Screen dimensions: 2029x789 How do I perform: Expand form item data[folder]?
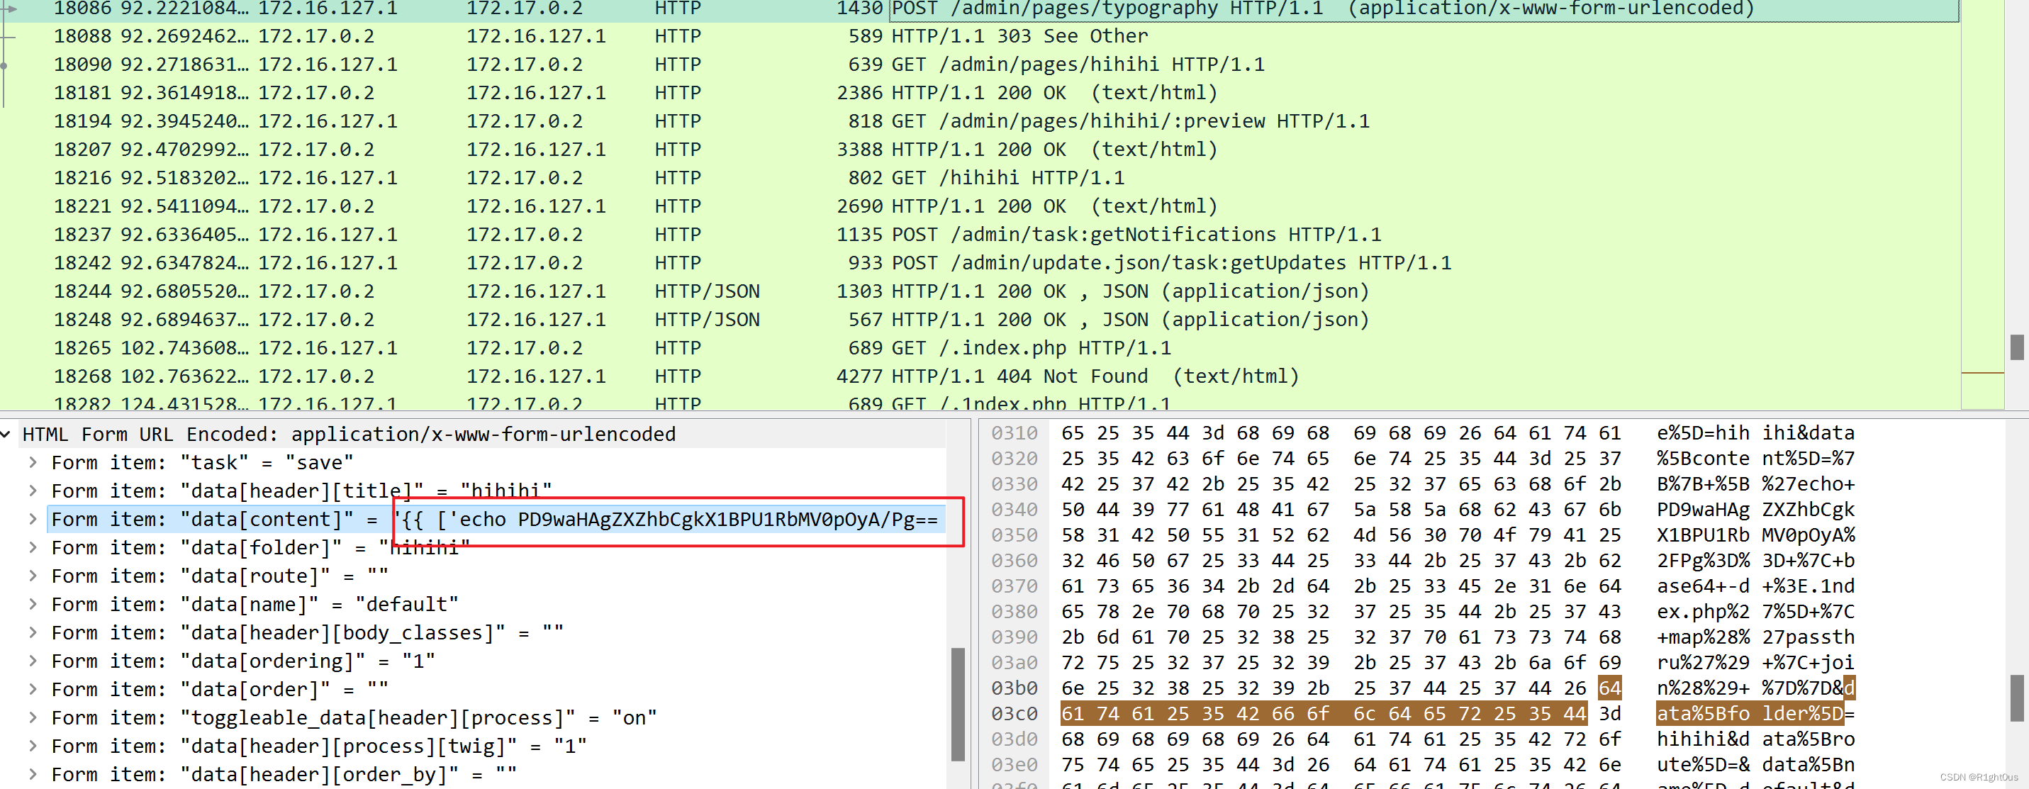click(x=33, y=547)
